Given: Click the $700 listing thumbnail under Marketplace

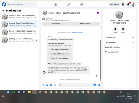Looking at the screenshot, I should click(x=43, y=19).
